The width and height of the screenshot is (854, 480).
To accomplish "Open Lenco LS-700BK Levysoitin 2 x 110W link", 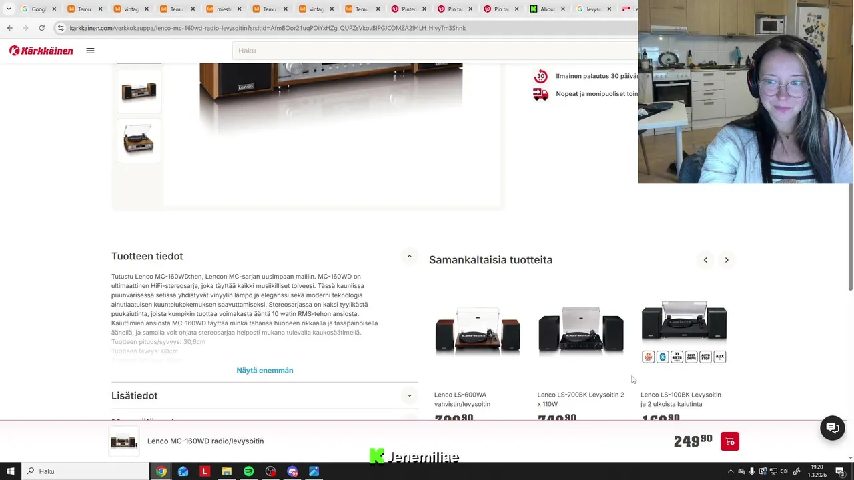I will click(x=581, y=399).
